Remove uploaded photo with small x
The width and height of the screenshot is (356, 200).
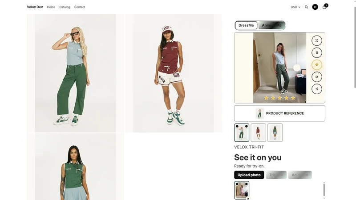[248, 198]
